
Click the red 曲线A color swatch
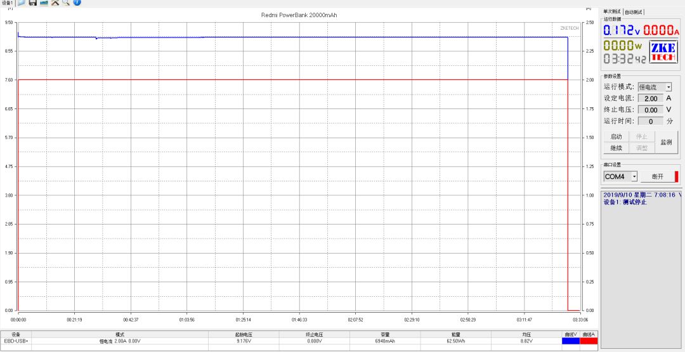[589, 341]
